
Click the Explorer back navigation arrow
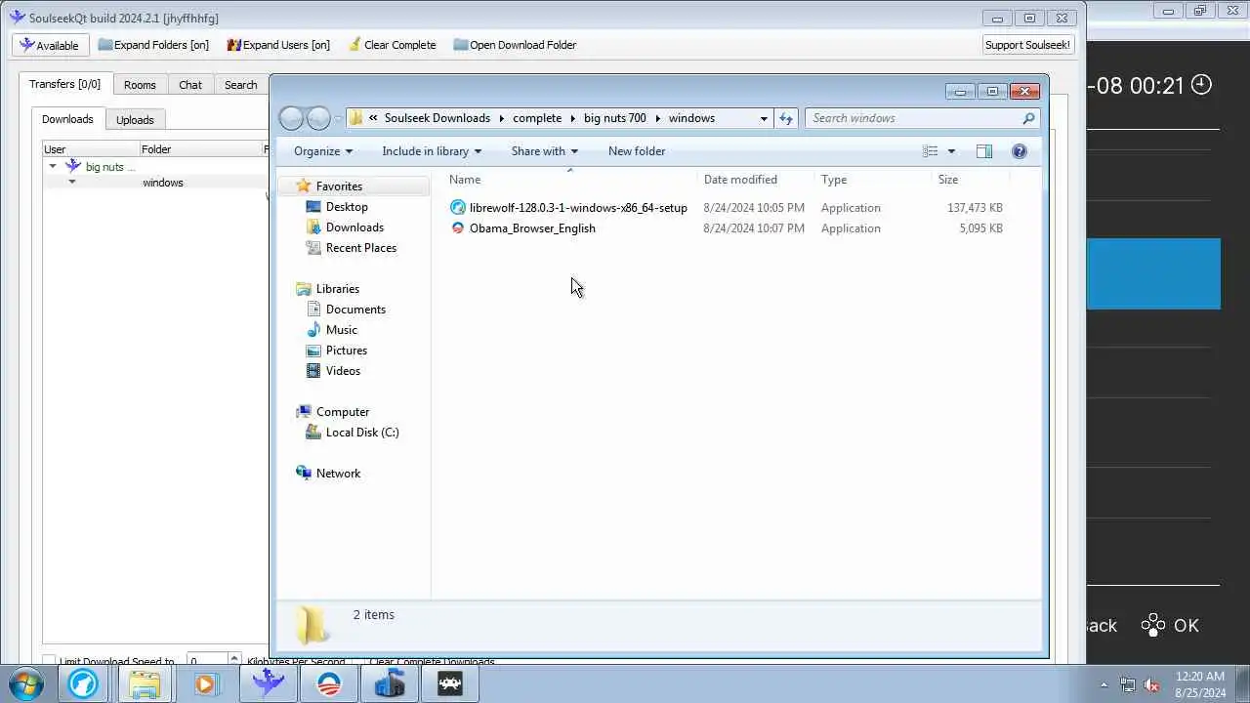[291, 118]
